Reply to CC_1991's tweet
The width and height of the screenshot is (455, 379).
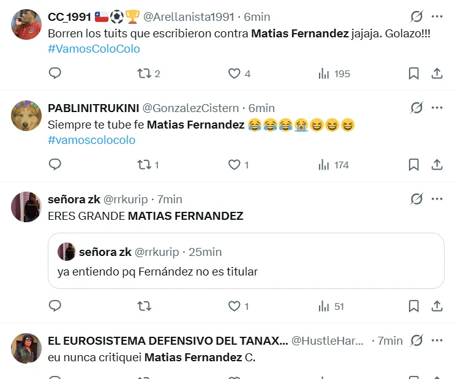[x=55, y=73]
